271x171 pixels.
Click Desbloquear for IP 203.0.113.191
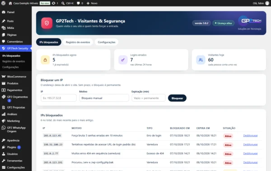pyautogui.click(x=250, y=162)
